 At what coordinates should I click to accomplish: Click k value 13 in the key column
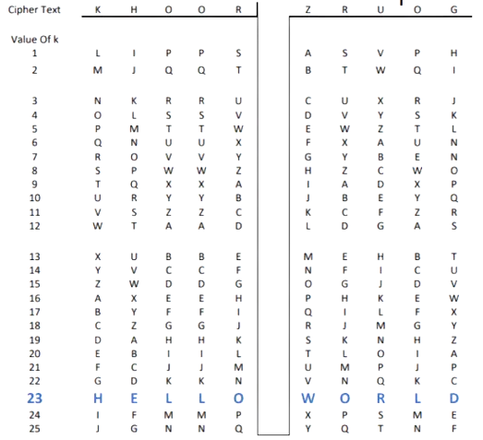35,256
